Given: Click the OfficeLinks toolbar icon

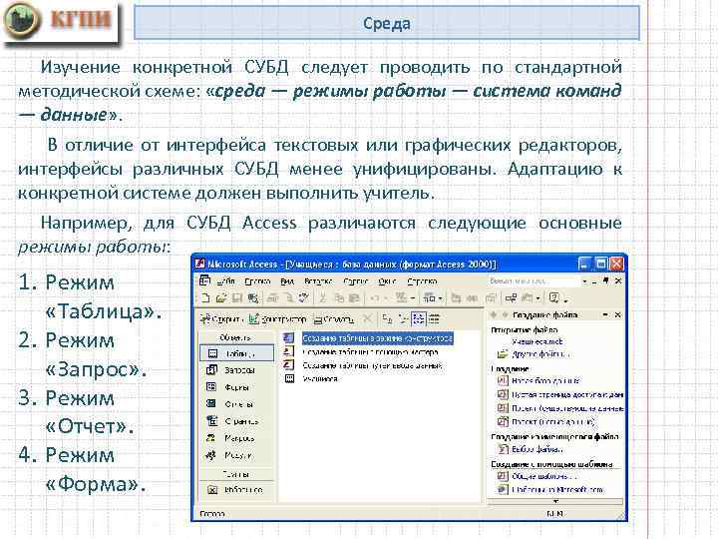Looking at the screenshot, I should click(401, 297).
